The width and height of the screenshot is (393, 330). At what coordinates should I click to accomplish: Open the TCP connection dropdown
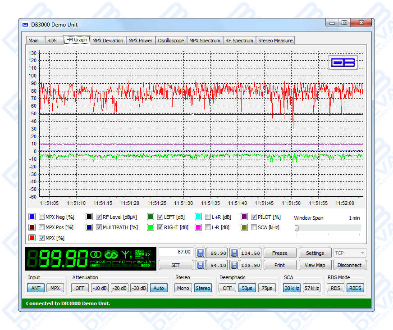coord(350,253)
